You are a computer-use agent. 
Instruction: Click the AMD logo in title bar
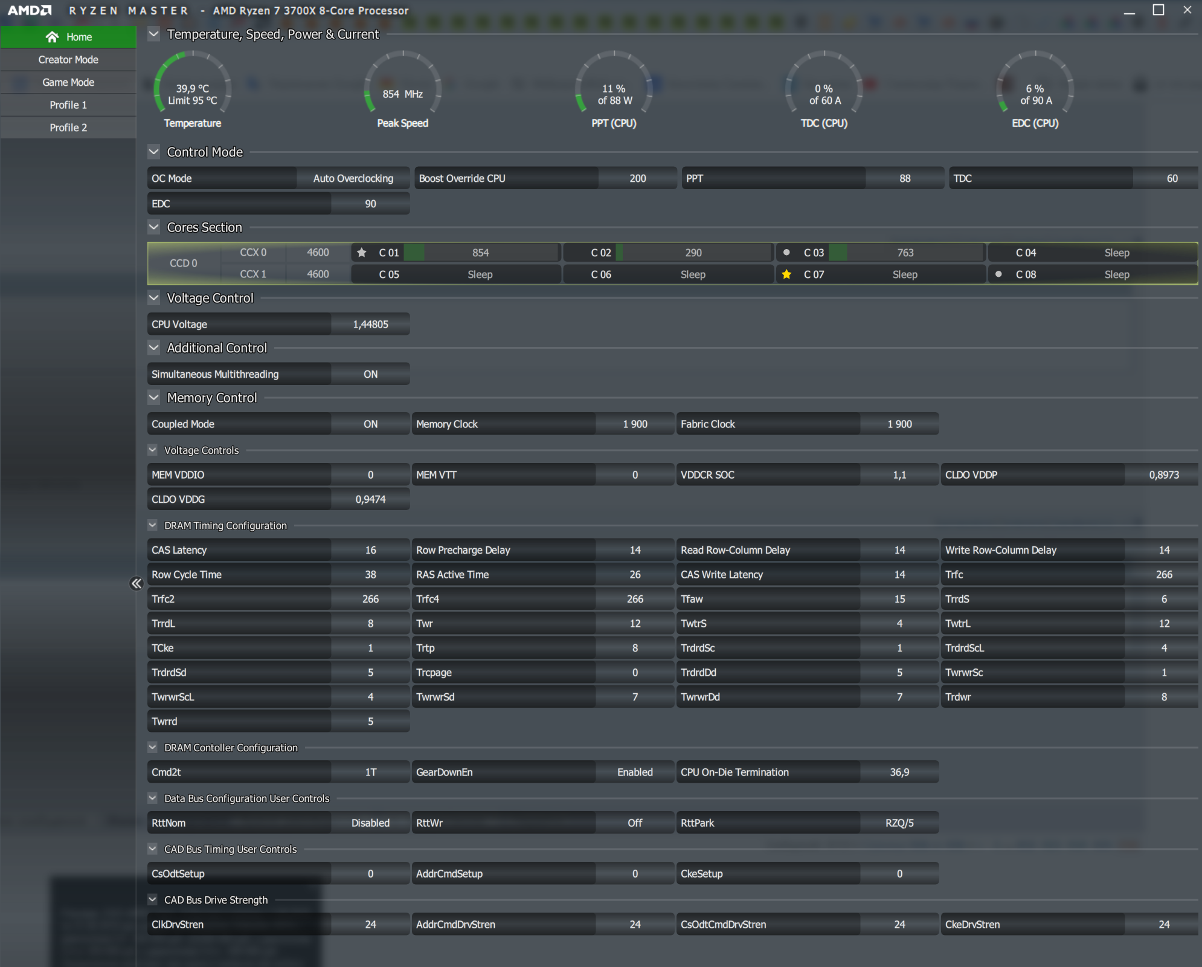(x=29, y=10)
